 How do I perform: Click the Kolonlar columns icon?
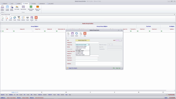[23, 18]
